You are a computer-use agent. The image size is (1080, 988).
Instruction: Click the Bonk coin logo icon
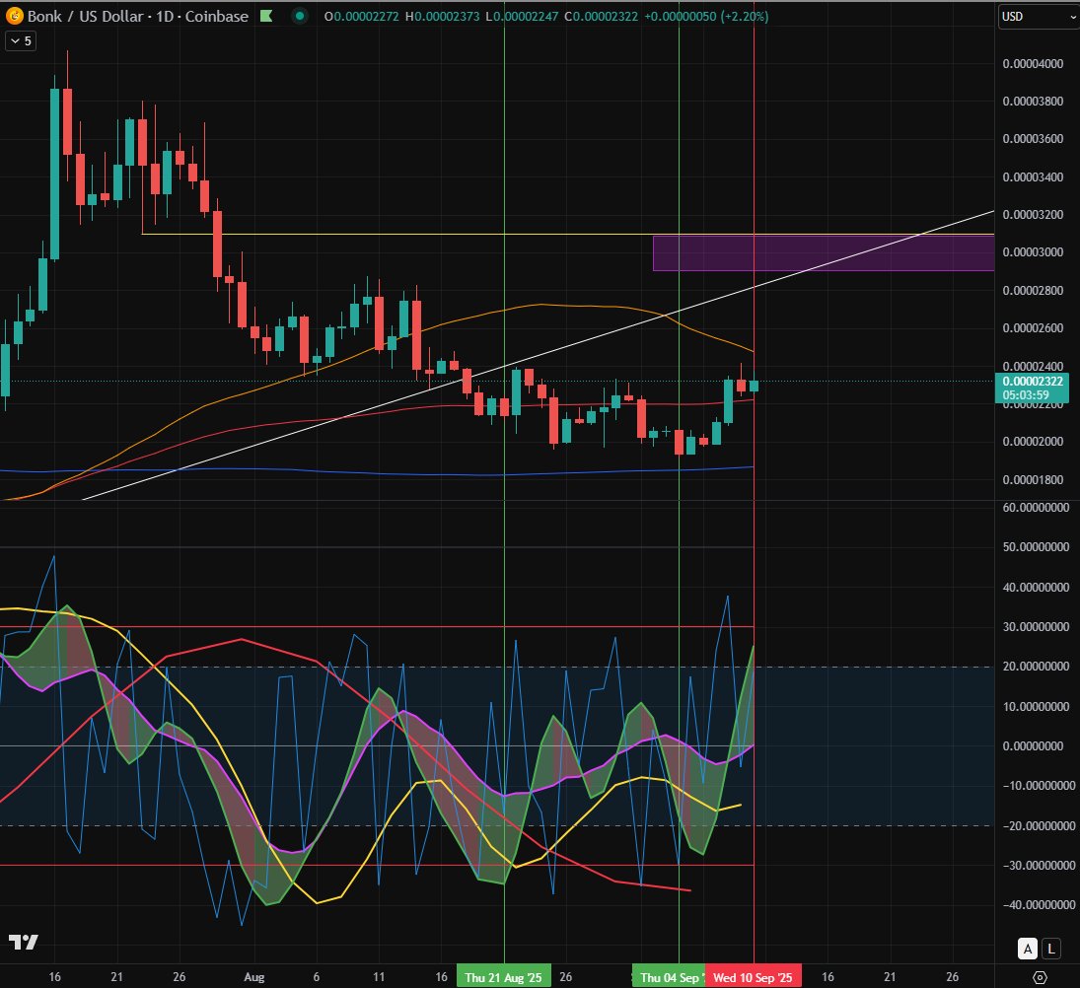14,16
